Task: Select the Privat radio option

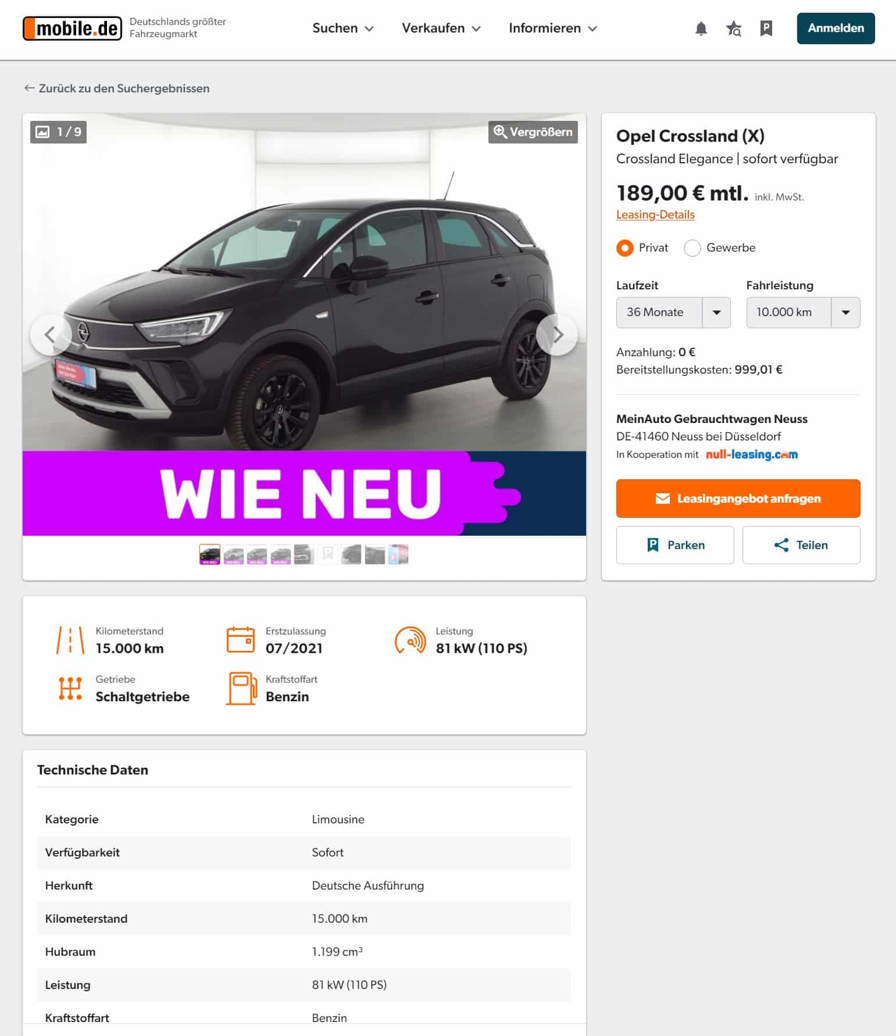Action: click(625, 248)
